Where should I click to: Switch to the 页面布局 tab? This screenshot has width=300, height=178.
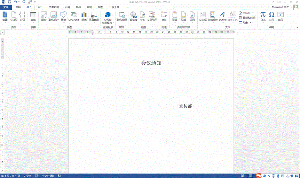point(54,7)
